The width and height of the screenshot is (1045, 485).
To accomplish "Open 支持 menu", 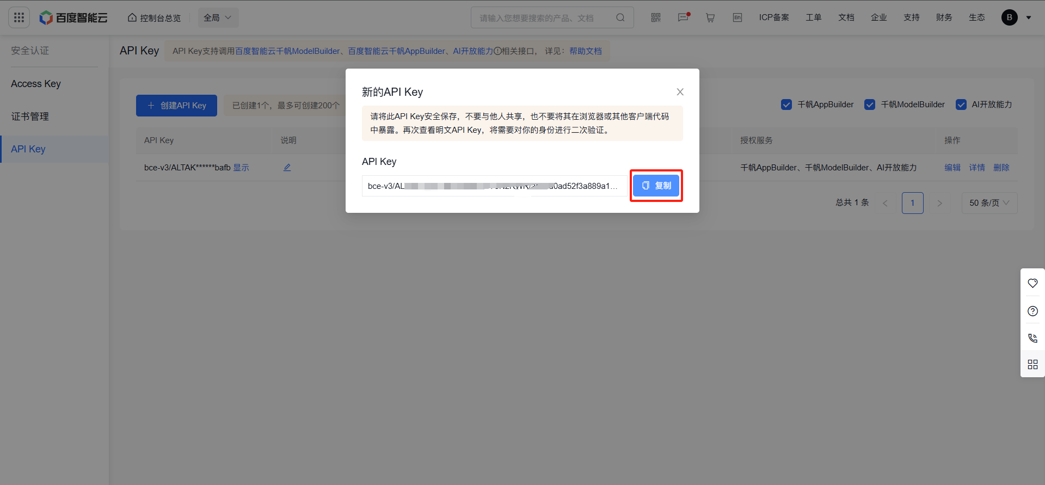I will [912, 17].
